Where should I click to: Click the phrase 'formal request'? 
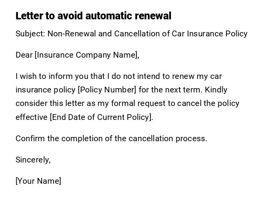[137, 103]
